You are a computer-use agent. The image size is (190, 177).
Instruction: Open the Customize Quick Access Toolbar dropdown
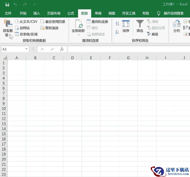coord(34,5)
